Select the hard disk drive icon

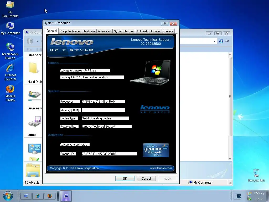coord(34,95)
